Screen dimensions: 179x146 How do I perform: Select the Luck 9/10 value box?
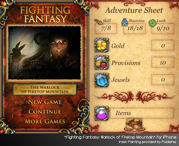point(163,28)
